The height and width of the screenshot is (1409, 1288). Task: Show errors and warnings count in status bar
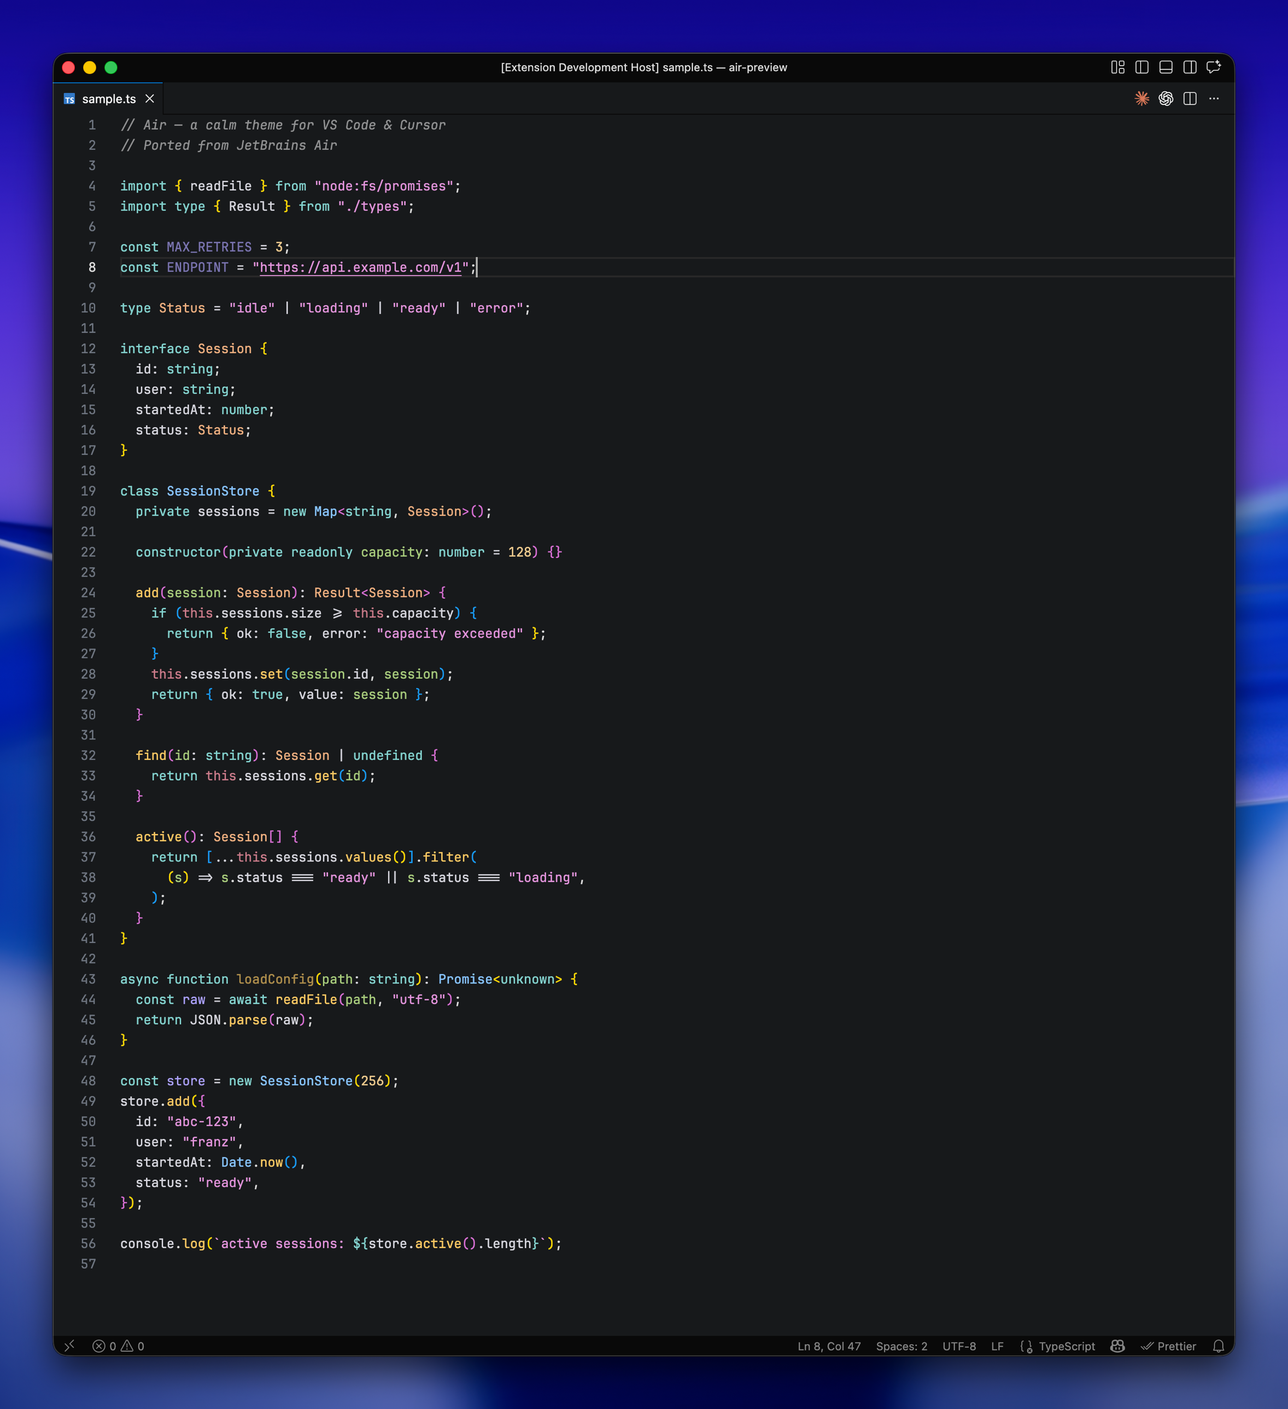coord(118,1346)
